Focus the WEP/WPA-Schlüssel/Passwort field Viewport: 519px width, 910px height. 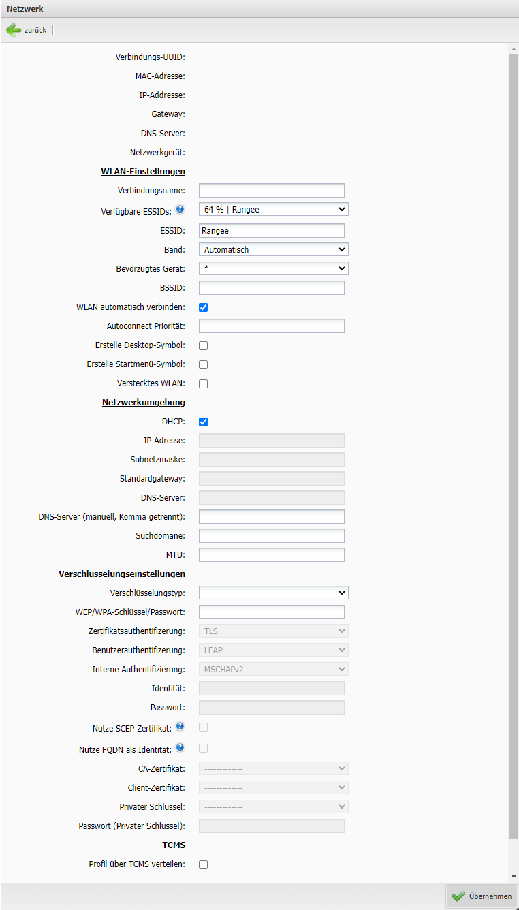pyautogui.click(x=271, y=612)
